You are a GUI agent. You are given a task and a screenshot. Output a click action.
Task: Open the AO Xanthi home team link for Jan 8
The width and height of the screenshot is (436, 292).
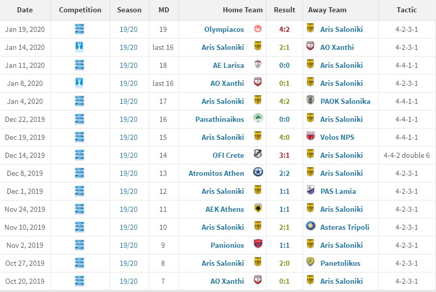(227, 83)
